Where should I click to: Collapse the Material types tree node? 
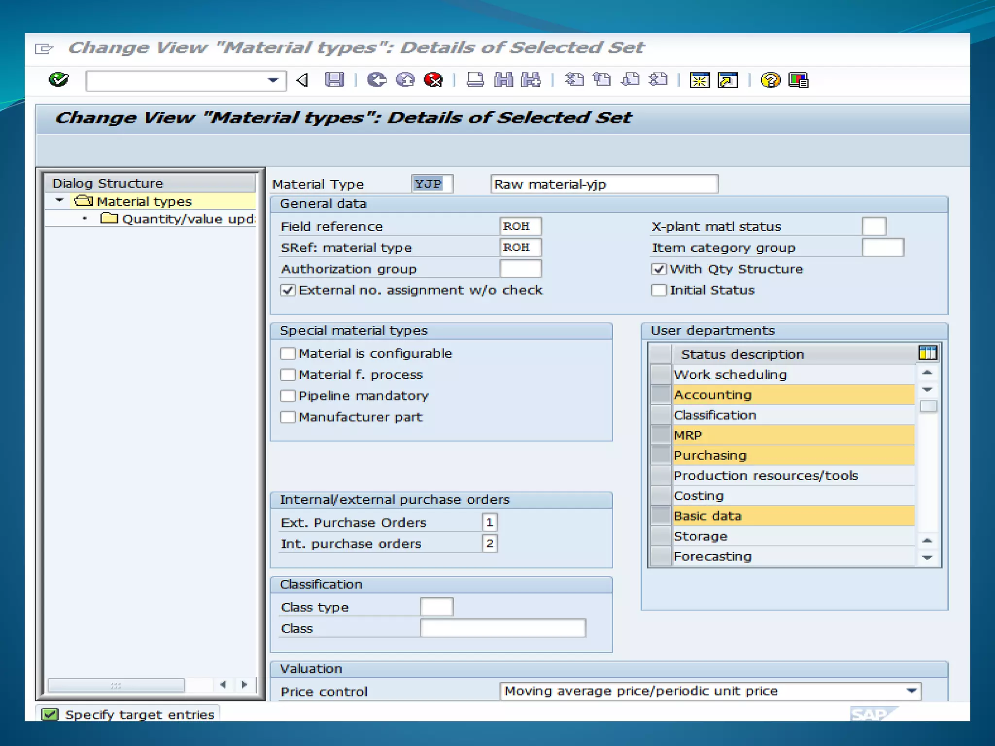60,201
